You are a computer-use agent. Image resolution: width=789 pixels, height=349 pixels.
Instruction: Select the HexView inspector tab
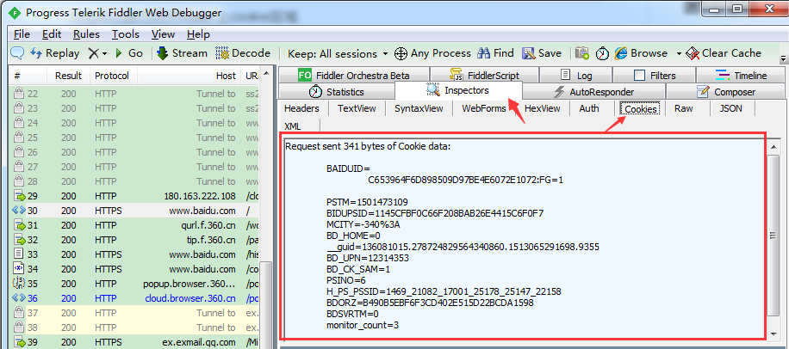click(x=542, y=108)
